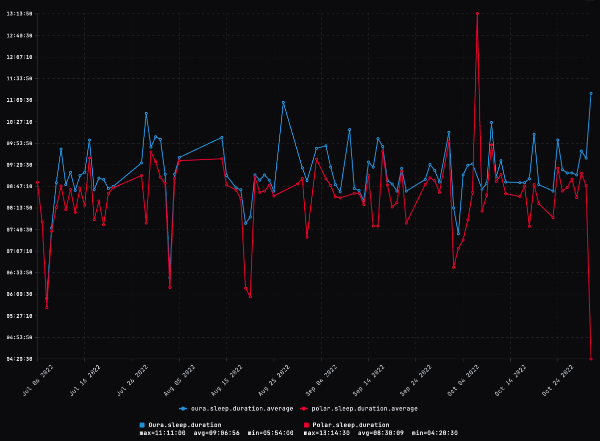Select the red marker icon beside polar.sleep.duration.average
600x441 pixels.
tap(303, 408)
